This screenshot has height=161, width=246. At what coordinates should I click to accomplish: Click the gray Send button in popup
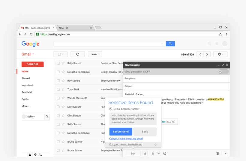click(145, 132)
